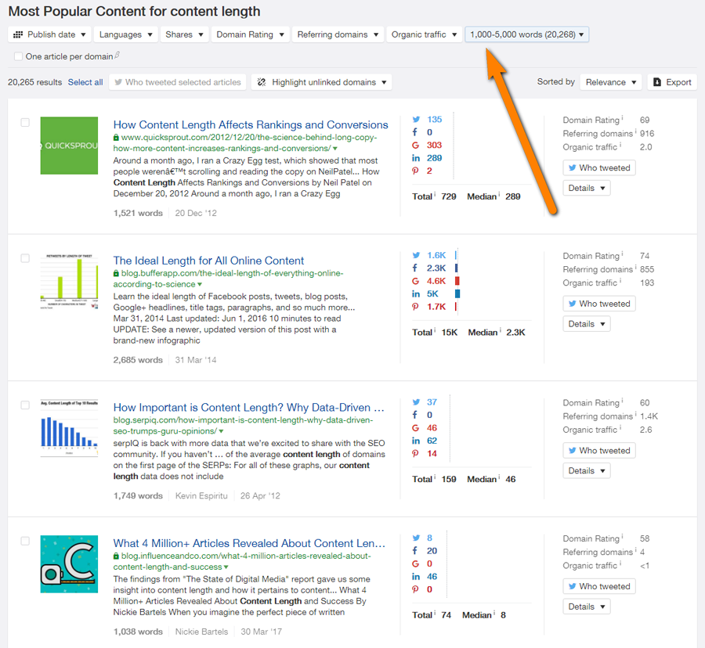
Task: Expand the blog.influenceandco.com URL dropdown arrow
Action: tap(226, 567)
